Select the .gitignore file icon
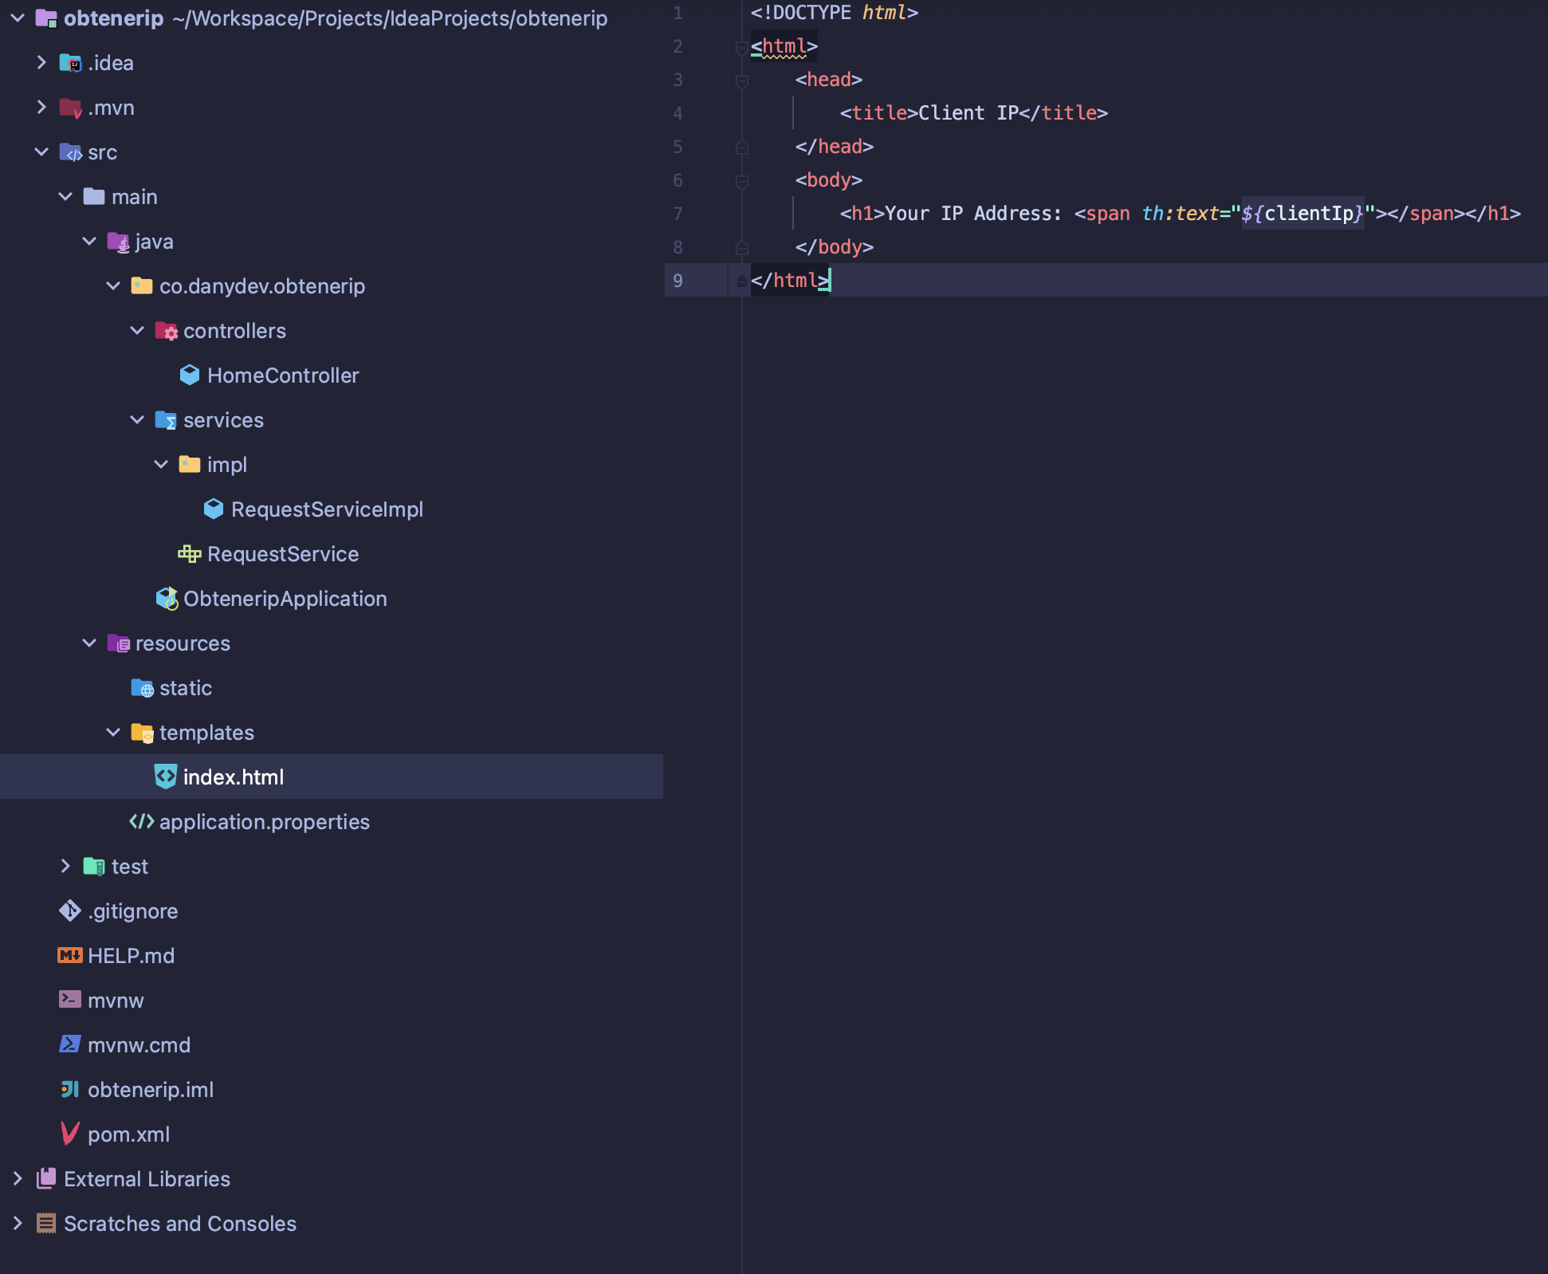This screenshot has height=1274, width=1548. coord(69,911)
